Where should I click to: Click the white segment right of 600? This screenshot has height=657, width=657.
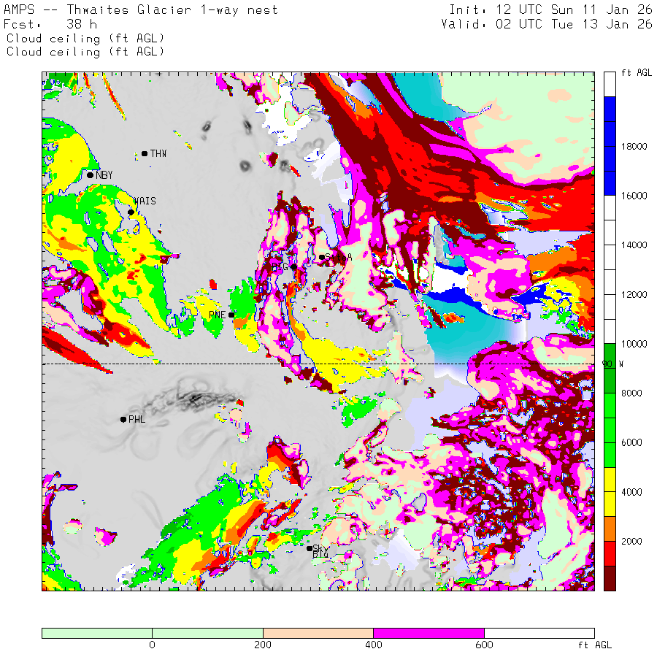539,633
